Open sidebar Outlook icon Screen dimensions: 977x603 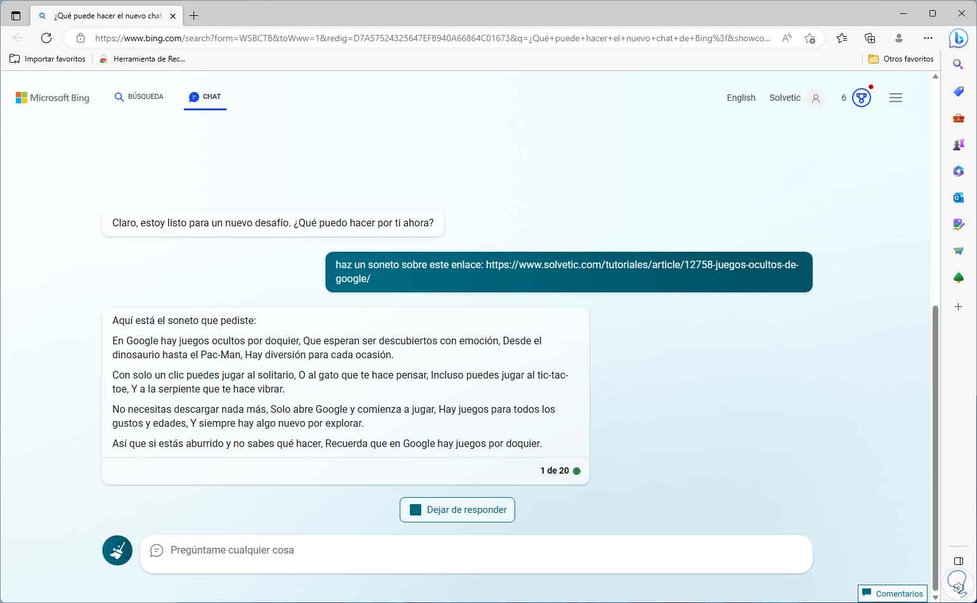click(959, 198)
